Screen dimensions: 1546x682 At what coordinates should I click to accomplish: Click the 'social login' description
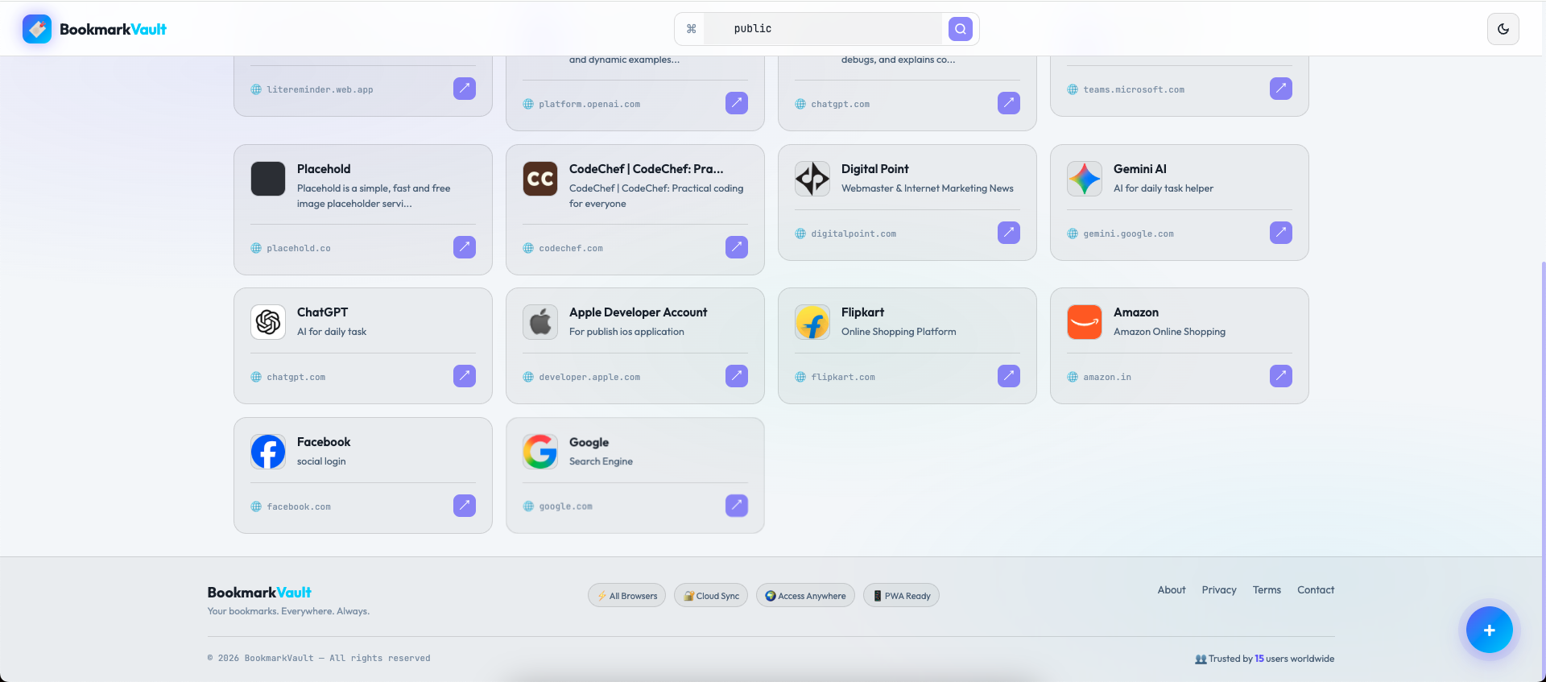(321, 461)
